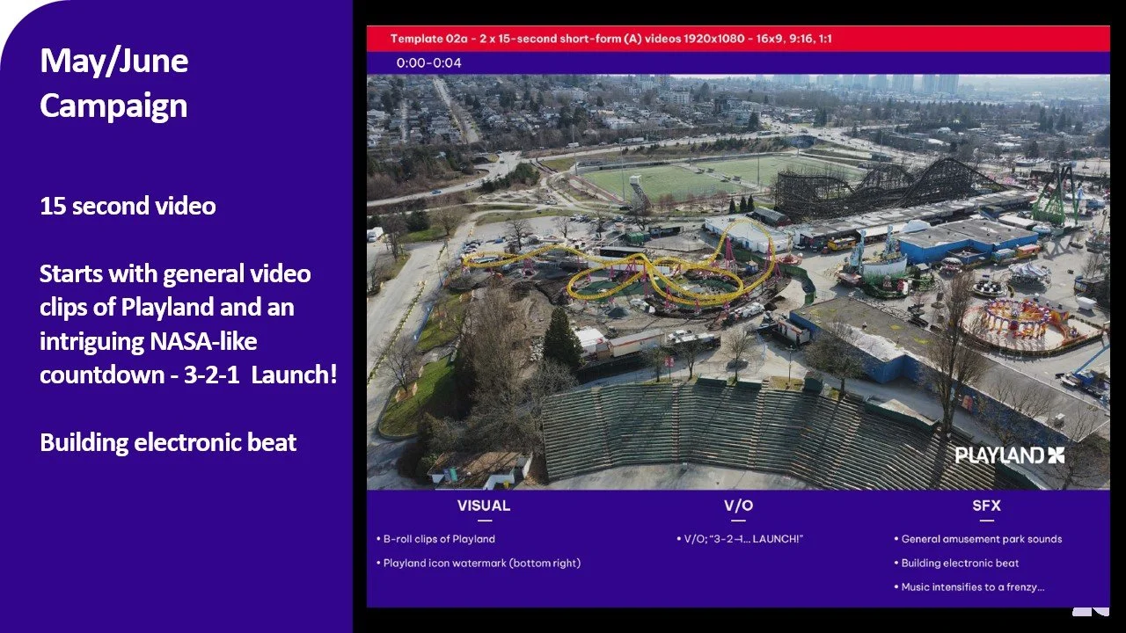Click 'Playland icon watermark (bottom right)' bullet
Viewport: 1126px width, 633px height.
coord(479,563)
